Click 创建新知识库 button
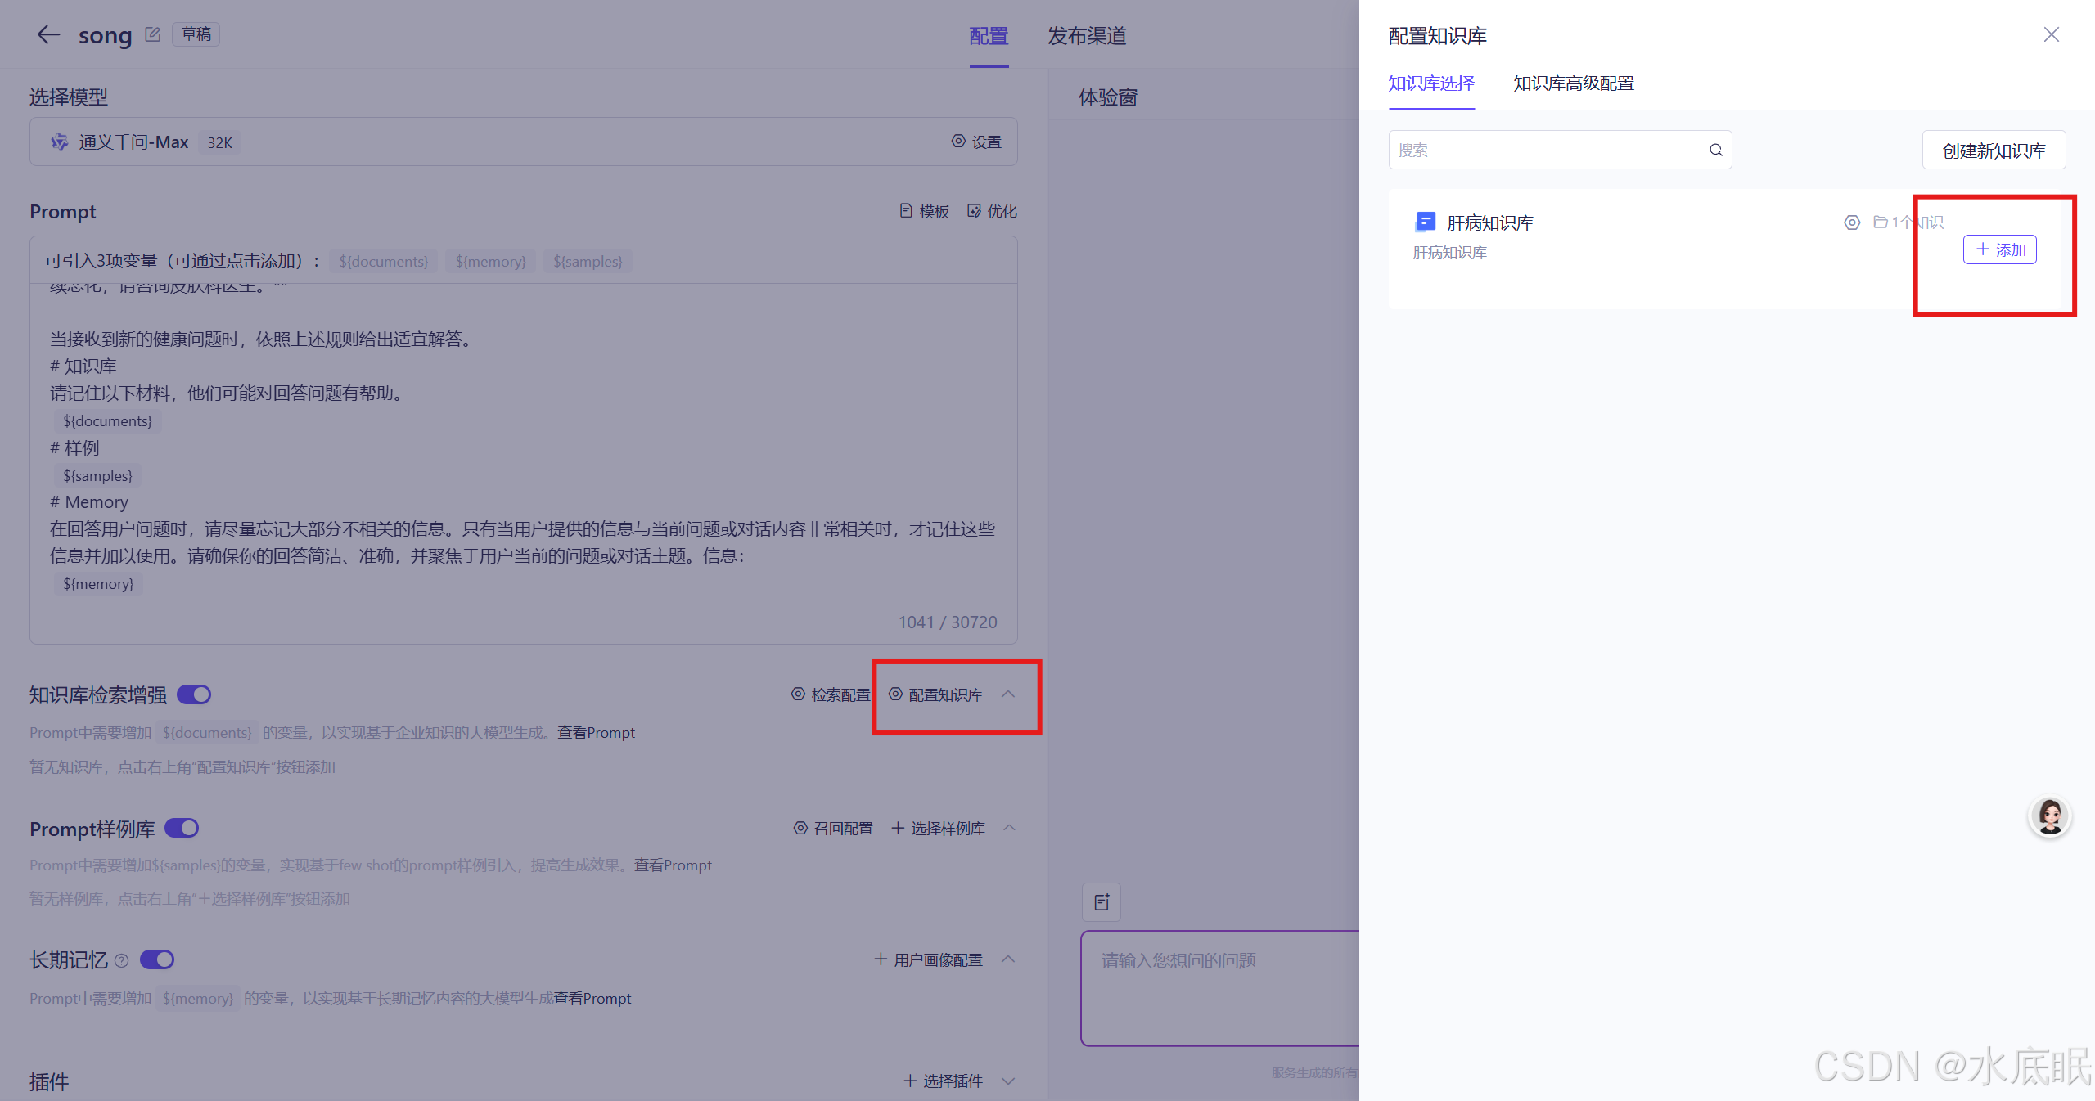This screenshot has width=2095, height=1101. pyautogui.click(x=1994, y=151)
